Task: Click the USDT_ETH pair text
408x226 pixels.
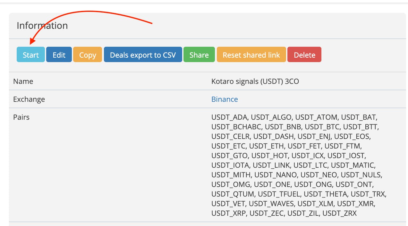Action: (x=267, y=146)
